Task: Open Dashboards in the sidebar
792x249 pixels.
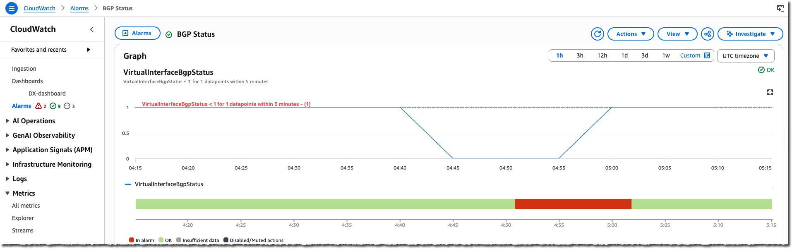Action: 27,81
